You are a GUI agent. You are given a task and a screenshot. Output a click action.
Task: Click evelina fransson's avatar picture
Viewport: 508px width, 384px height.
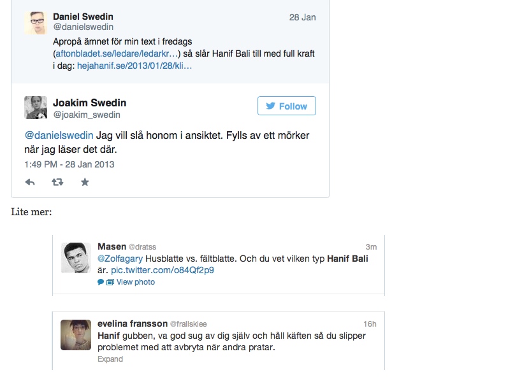(73, 334)
